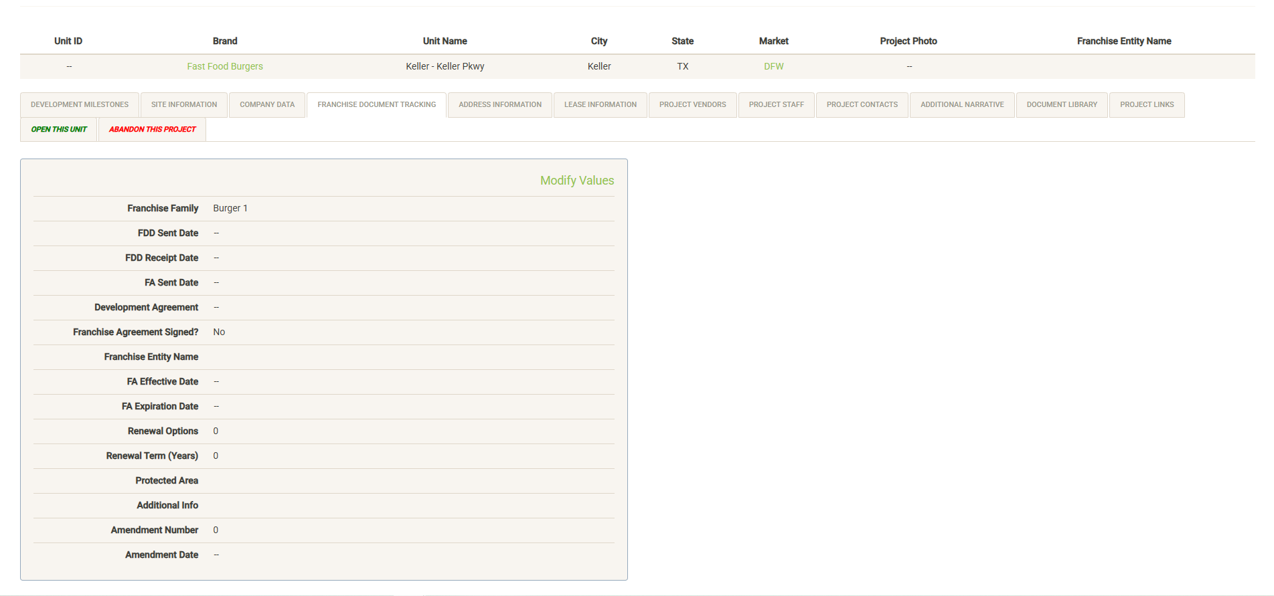Screen dimensions: 1274x596
Task: Click the Franchise Entity Name column header
Action: (1123, 41)
